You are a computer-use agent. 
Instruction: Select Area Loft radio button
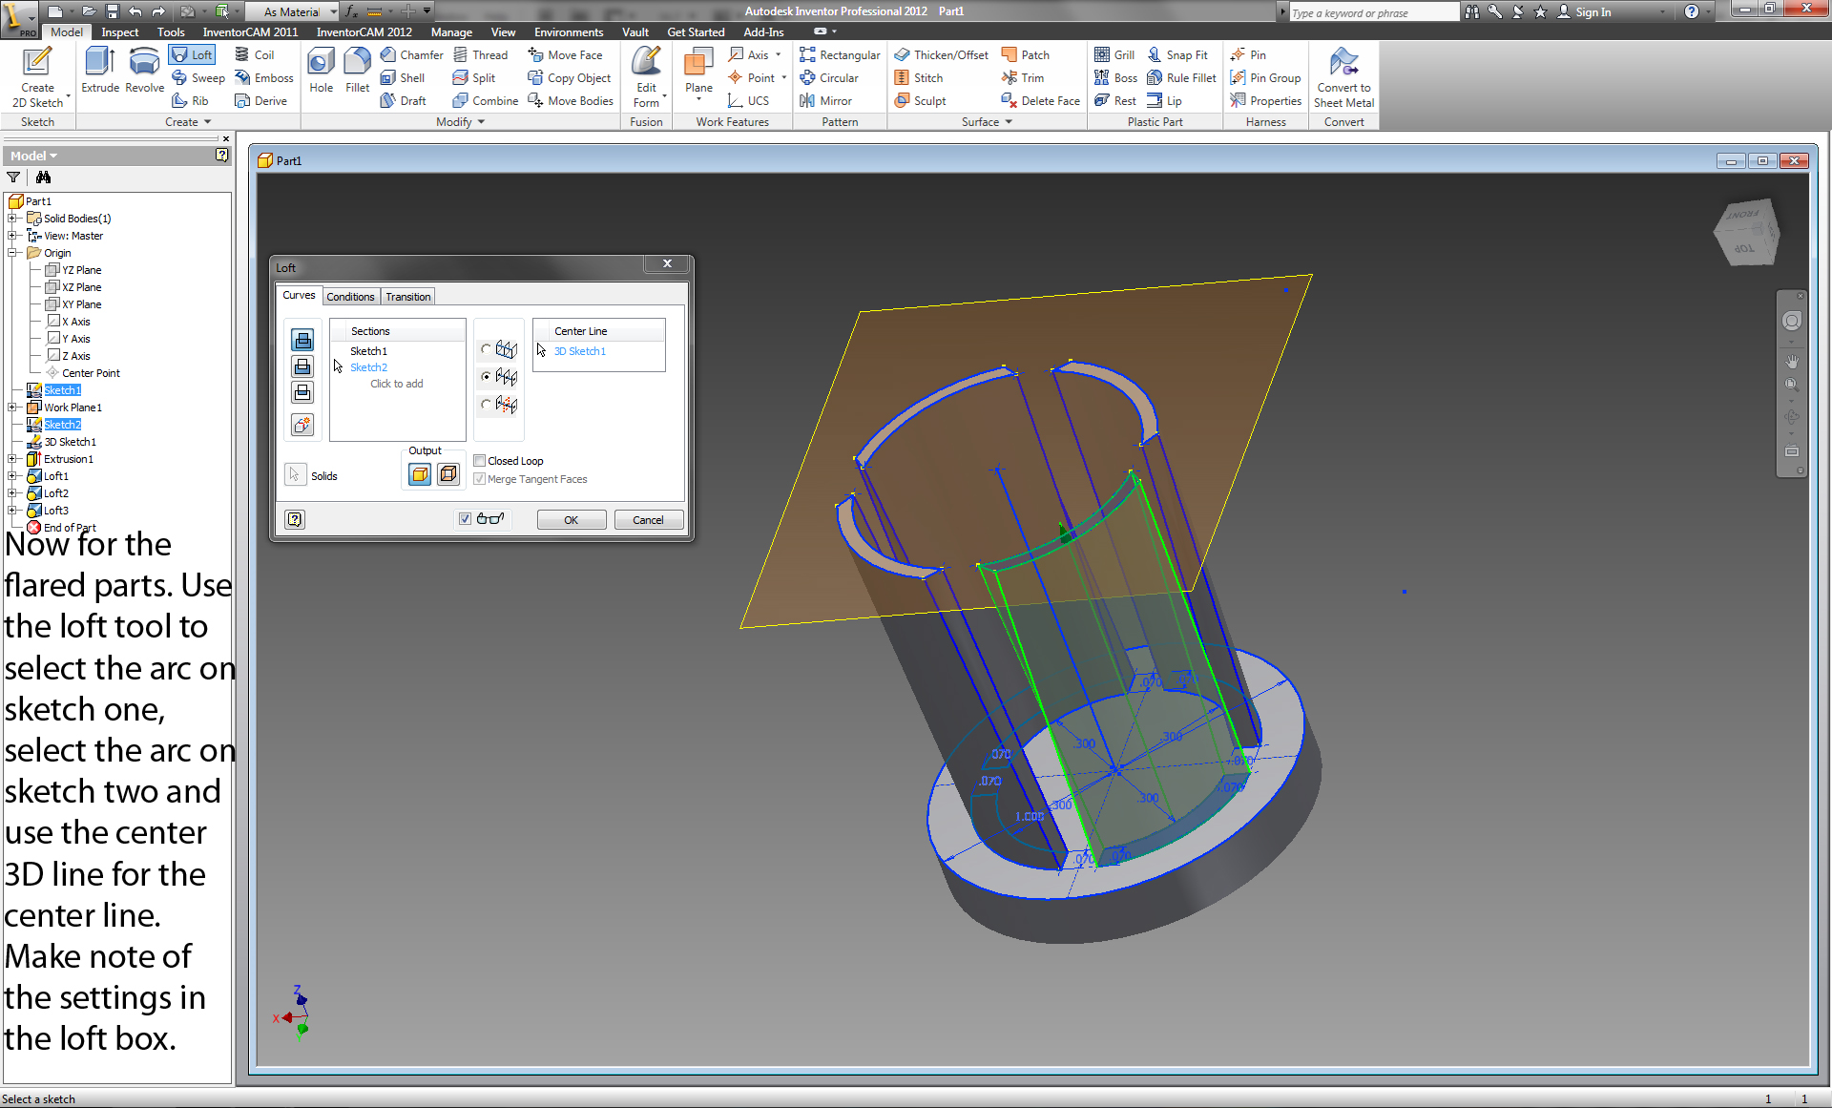[x=486, y=405]
